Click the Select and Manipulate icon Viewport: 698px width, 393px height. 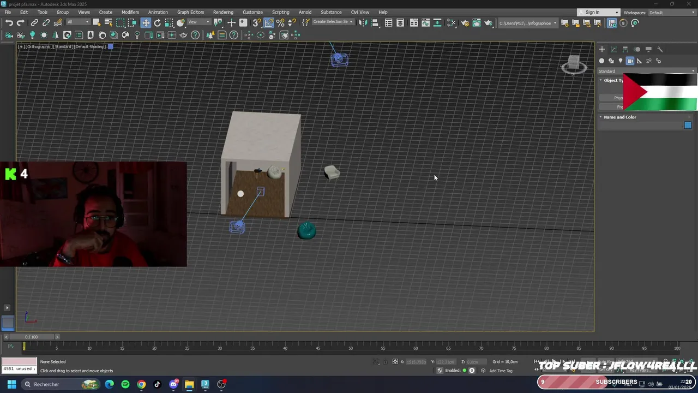[231, 23]
